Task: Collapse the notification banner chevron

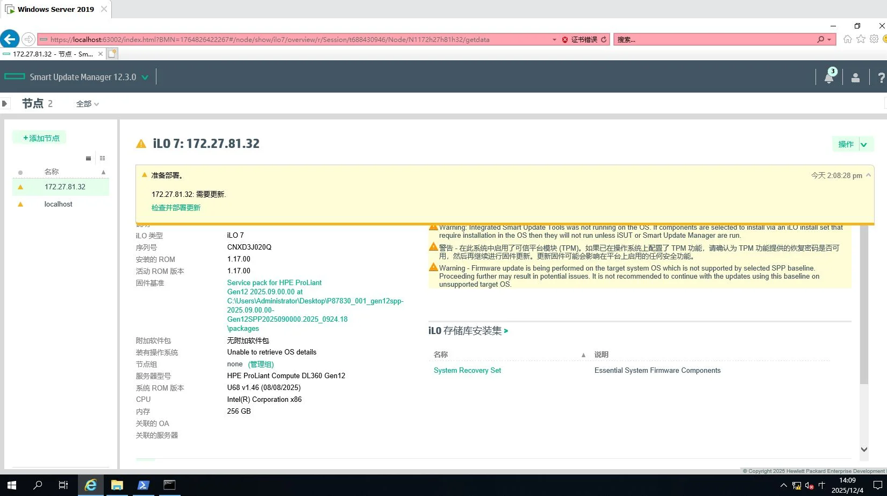Action: click(x=868, y=175)
